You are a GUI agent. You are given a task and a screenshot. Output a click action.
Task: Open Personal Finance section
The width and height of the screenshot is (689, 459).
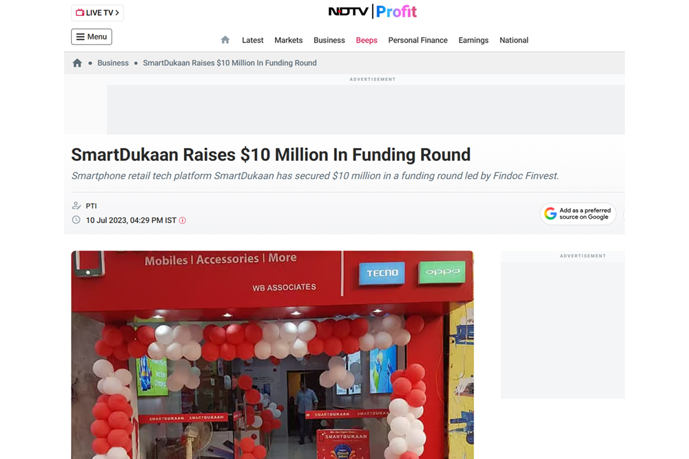pos(418,41)
